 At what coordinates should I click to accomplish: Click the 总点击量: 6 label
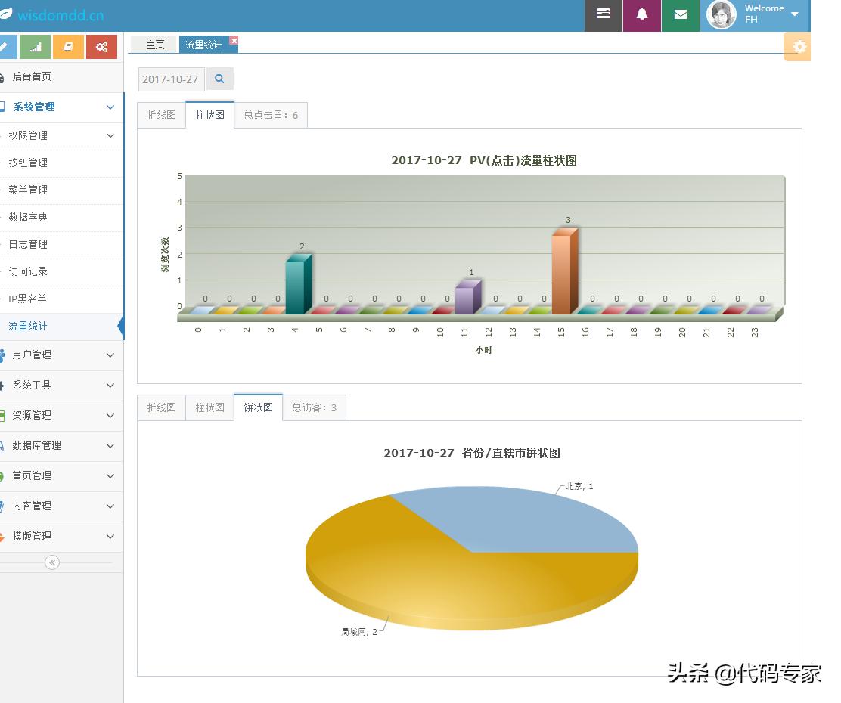[x=272, y=114]
